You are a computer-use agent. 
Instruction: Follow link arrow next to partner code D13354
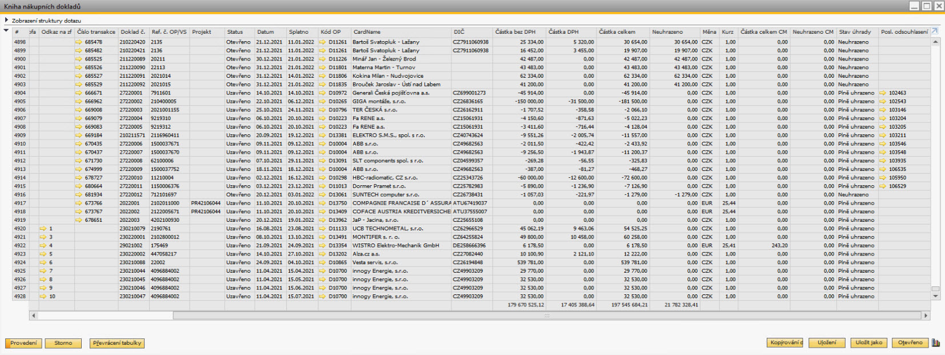pyautogui.click(x=323, y=246)
